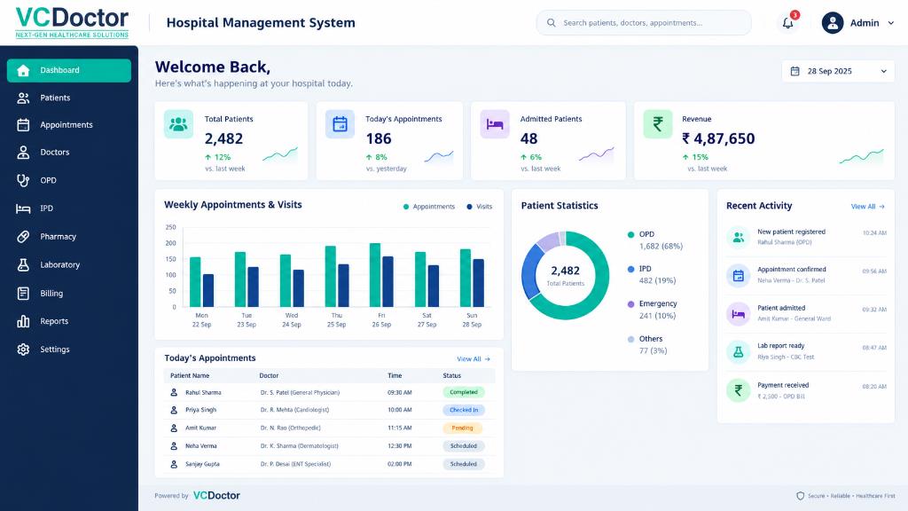Viewport: 908px width, 511px height.
Task: Click View All in Recent Activity
Action: (x=867, y=206)
